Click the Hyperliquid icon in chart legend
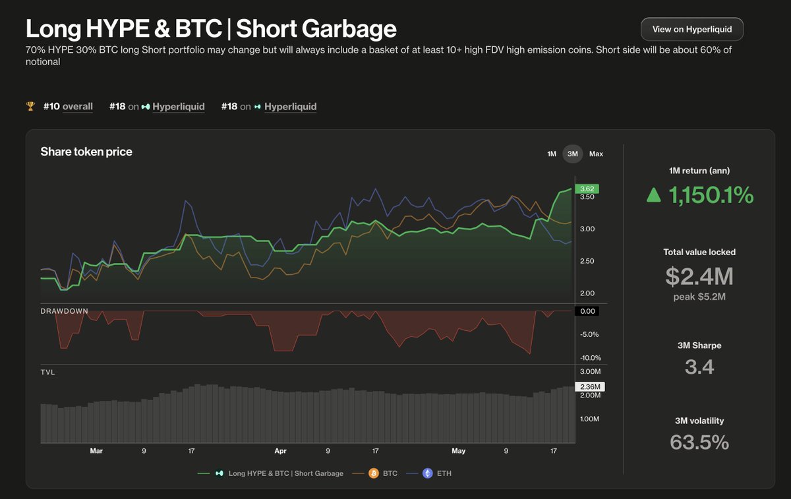Screen dimensions: 791x499 [x=219, y=473]
